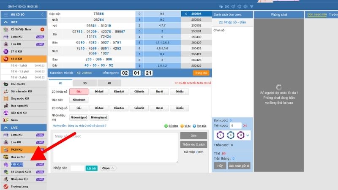Expand the chip selection chevron
The width and height of the screenshot is (338, 190).
tap(248, 136)
